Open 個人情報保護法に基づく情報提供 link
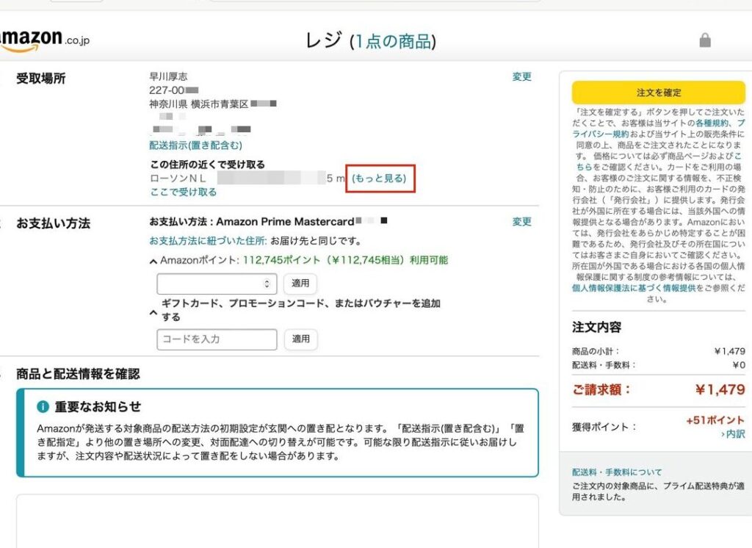The width and height of the screenshot is (752, 548). (x=634, y=288)
